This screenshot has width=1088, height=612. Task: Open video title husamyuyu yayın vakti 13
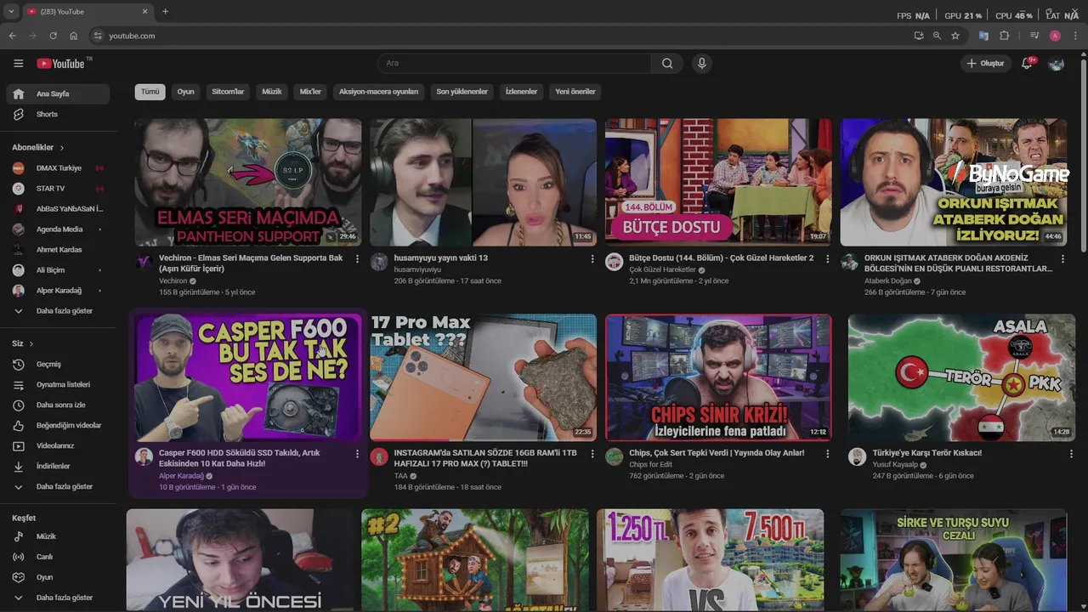coord(441,258)
